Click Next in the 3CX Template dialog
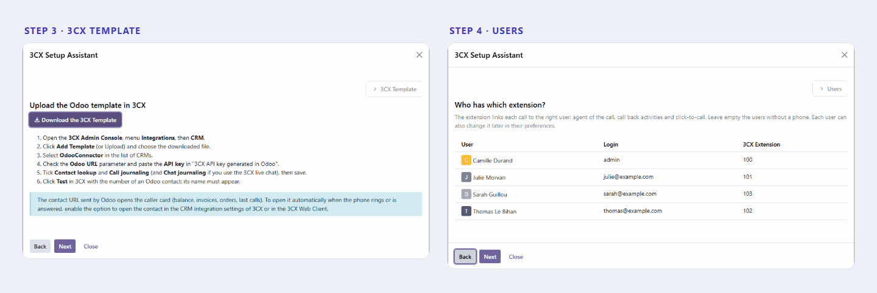The image size is (877, 293). tap(65, 246)
